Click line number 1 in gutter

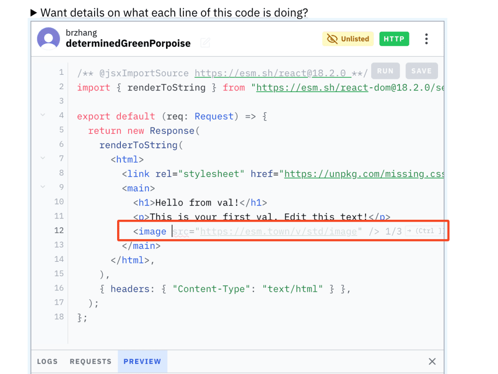[x=61, y=72]
